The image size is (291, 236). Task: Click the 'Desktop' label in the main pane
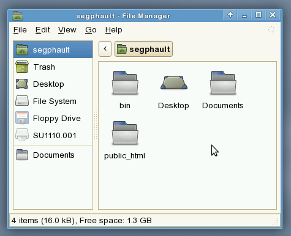[173, 106]
